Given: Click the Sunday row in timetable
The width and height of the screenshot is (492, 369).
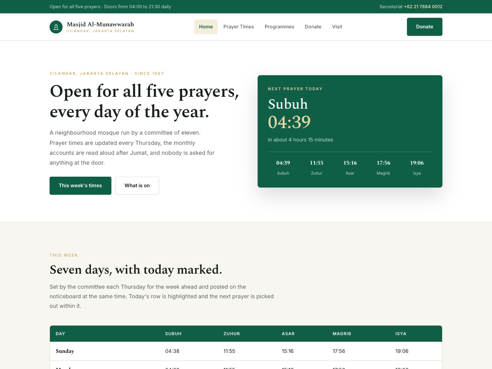Looking at the screenshot, I should point(246,351).
